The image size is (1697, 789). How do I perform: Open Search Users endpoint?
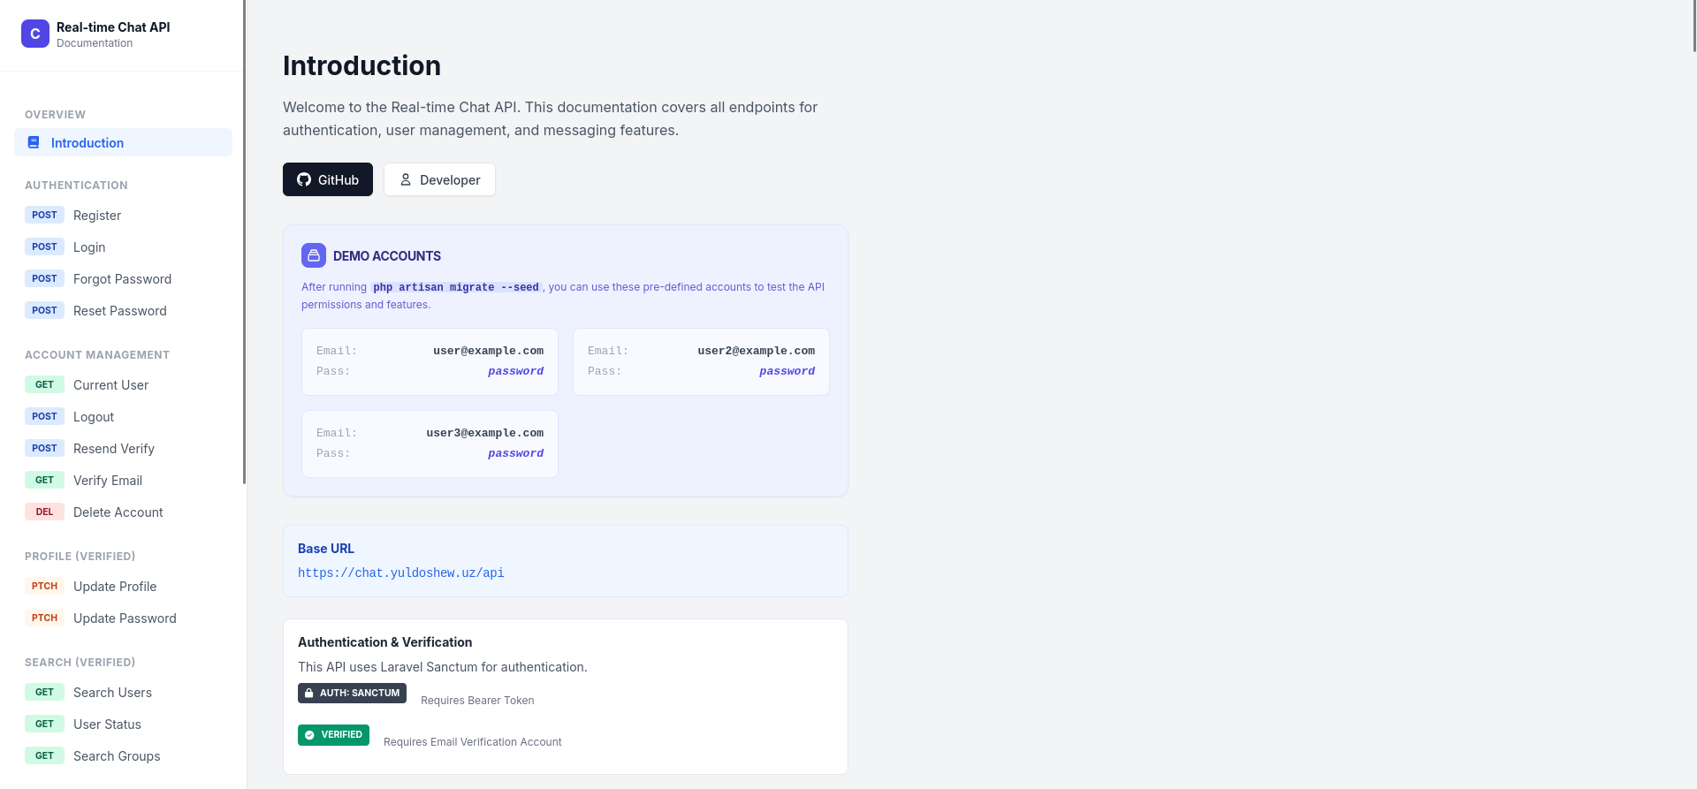(112, 693)
